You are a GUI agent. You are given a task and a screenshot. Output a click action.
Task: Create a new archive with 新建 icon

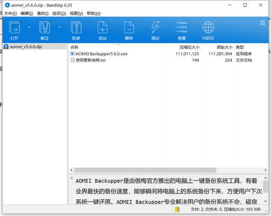click(x=76, y=31)
